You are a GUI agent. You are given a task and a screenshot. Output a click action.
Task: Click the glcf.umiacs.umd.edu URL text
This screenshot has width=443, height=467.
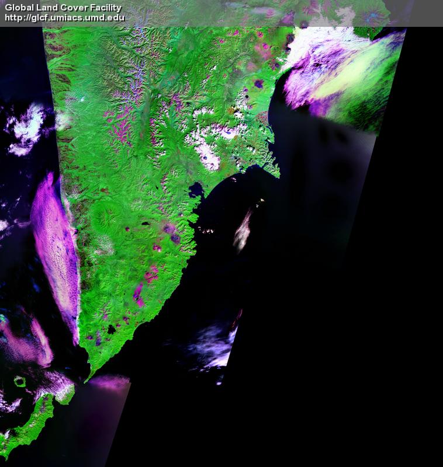(65, 18)
